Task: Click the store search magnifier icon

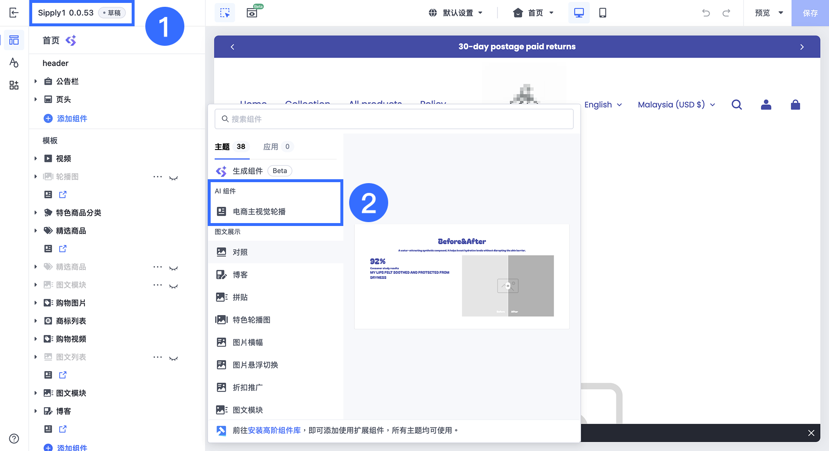Action: [737, 105]
